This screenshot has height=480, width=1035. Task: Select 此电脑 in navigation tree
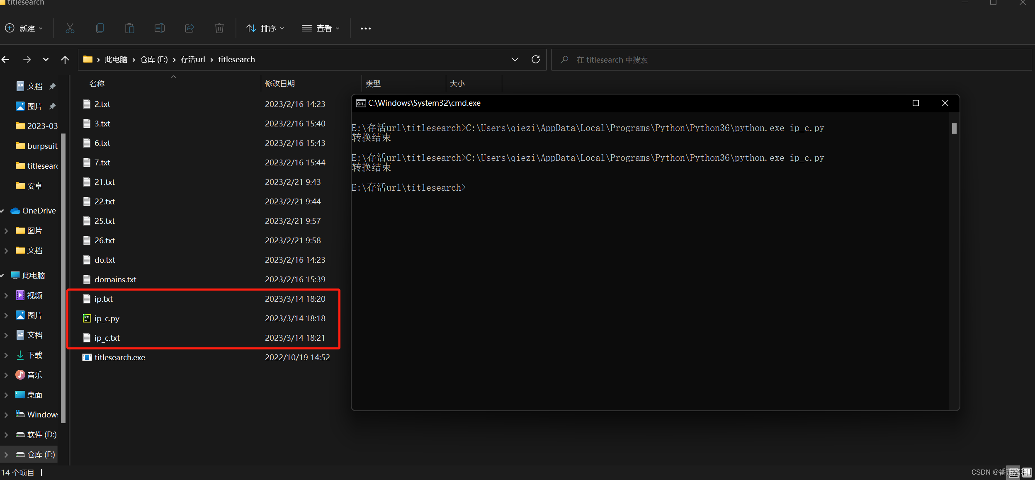coord(28,275)
